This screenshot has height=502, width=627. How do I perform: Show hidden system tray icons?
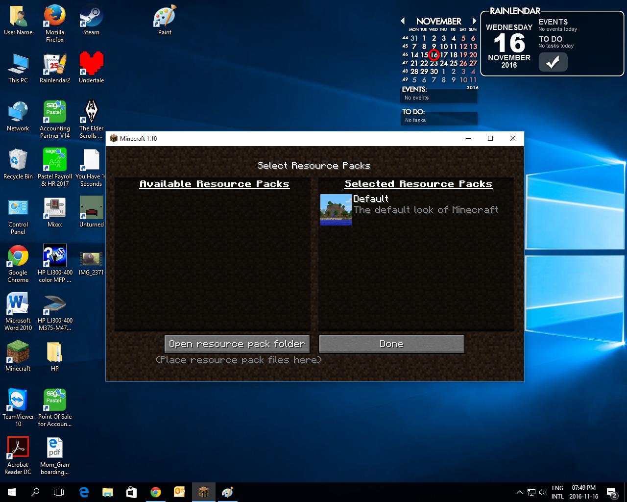click(x=519, y=492)
